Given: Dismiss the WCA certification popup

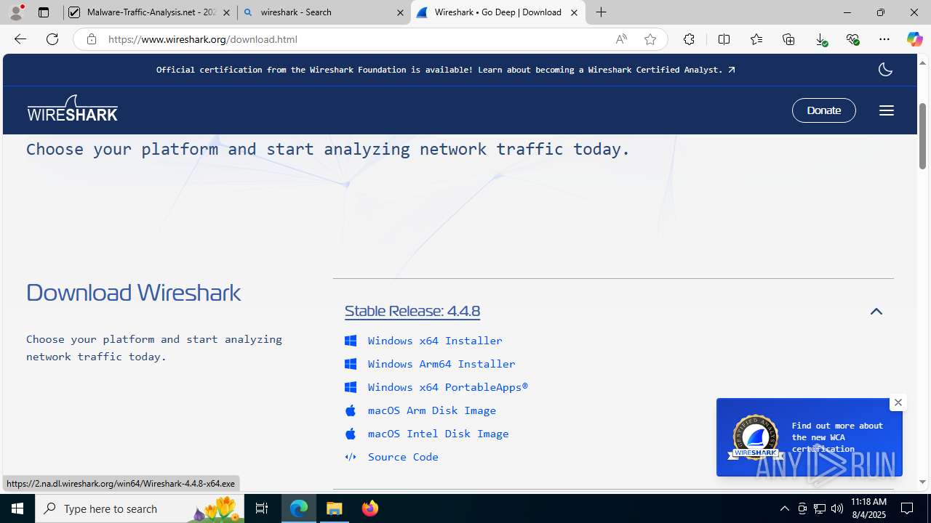Looking at the screenshot, I should [898, 402].
